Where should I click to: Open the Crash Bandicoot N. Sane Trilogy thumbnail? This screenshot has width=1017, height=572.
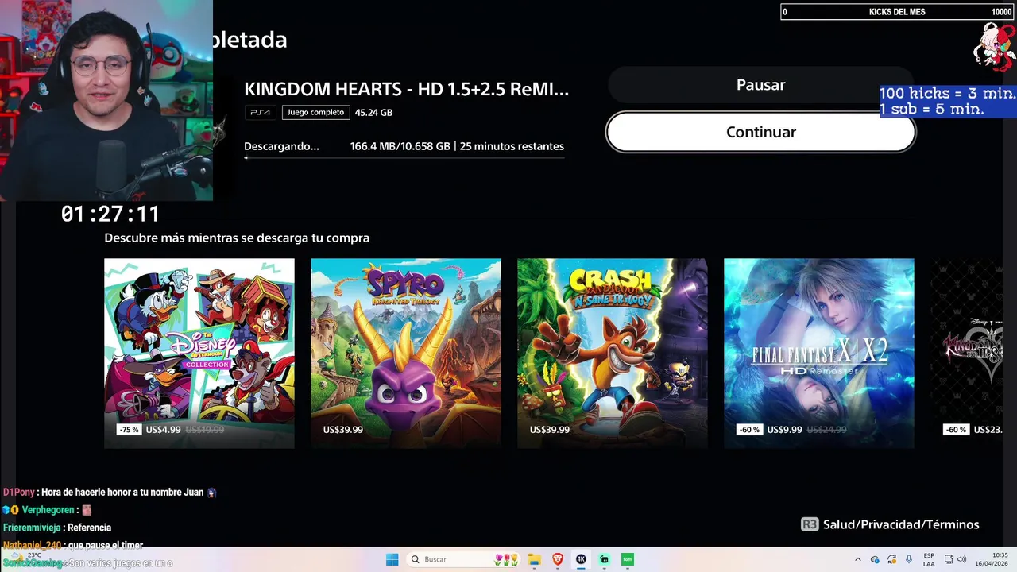(613, 353)
